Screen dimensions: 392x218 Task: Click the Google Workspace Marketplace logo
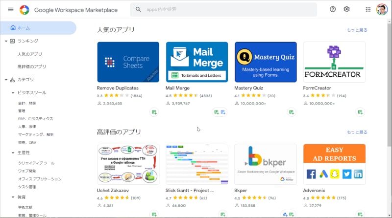(24, 10)
